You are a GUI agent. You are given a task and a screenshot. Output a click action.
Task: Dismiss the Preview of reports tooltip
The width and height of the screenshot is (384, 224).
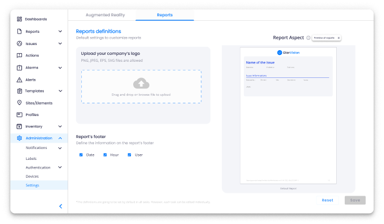pyautogui.click(x=338, y=38)
